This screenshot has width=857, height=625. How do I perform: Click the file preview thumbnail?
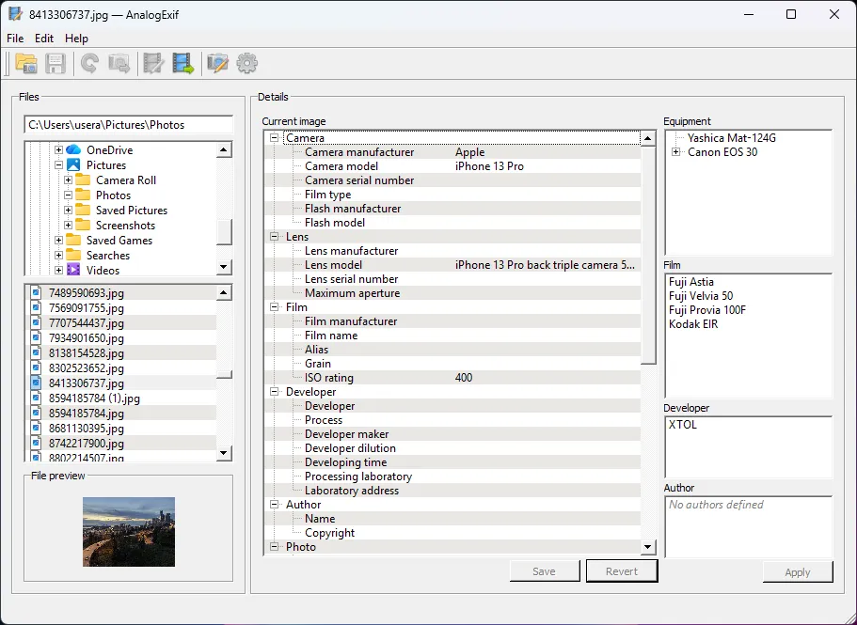[129, 532]
